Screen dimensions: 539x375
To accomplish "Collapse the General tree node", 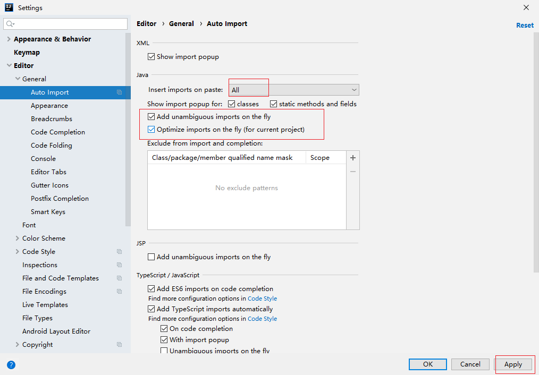I will pos(18,79).
